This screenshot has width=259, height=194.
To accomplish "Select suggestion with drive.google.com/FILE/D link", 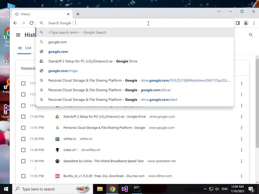I will 135,80.
